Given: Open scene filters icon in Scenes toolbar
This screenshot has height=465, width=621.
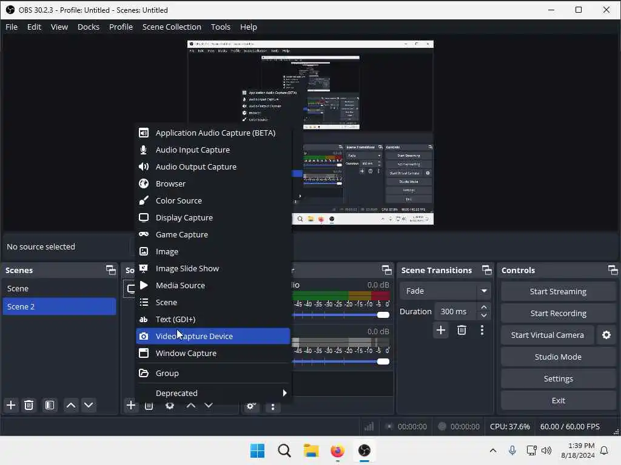Looking at the screenshot, I should pyautogui.click(x=50, y=405).
